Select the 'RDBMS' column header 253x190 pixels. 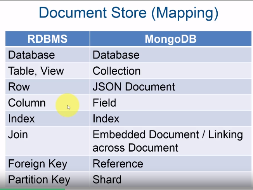tap(47, 38)
